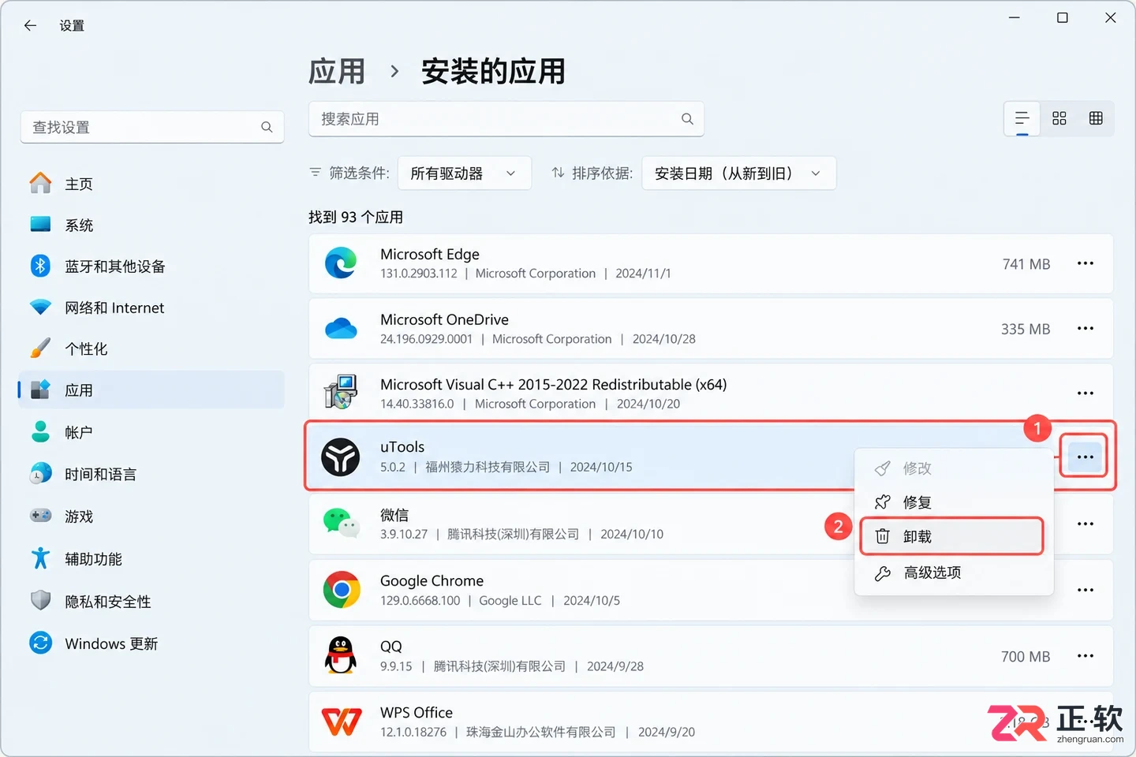The image size is (1136, 757).
Task: Open 个性化 settings
Action: coord(151,349)
